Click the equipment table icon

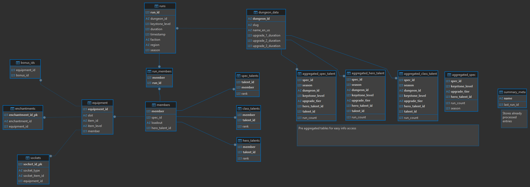[x=89, y=103]
